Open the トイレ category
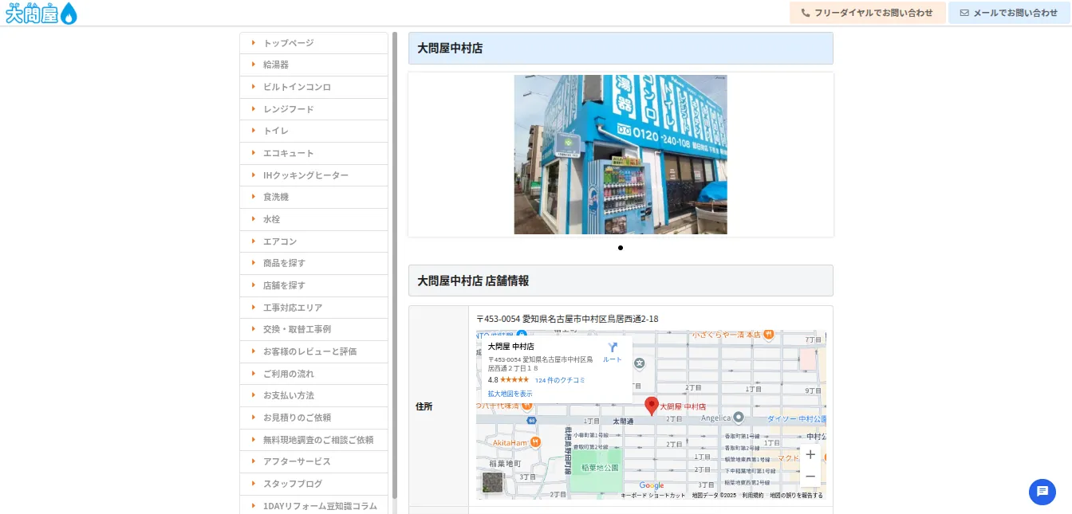The width and height of the screenshot is (1072, 514). tap(313, 131)
